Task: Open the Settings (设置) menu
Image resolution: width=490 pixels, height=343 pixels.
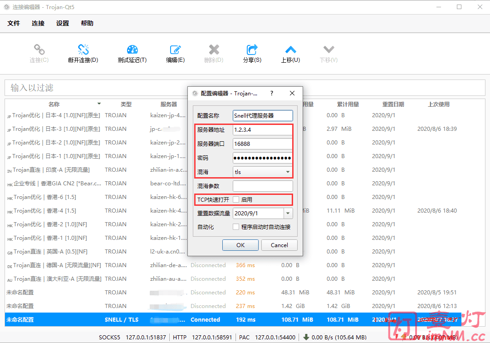Action: [x=63, y=23]
